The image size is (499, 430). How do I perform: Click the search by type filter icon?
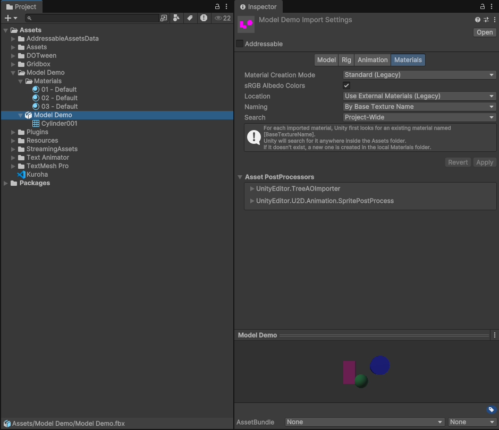coord(176,18)
